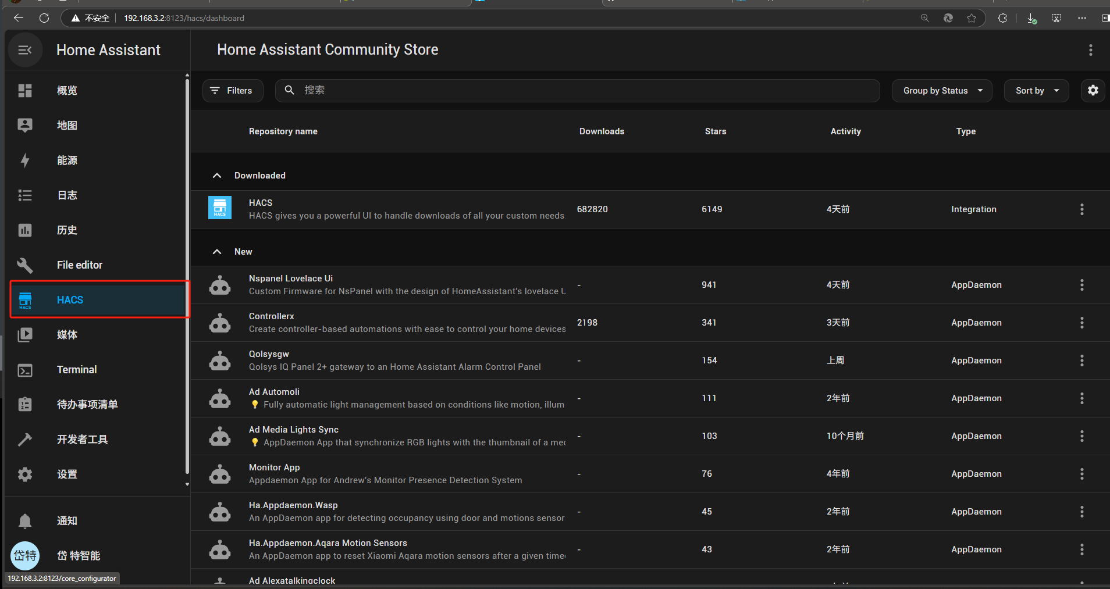Open the top-right overflow menu in header
This screenshot has height=589, width=1110.
coord(1090,50)
